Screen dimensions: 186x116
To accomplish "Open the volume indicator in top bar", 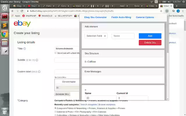I will pos(169,2).
